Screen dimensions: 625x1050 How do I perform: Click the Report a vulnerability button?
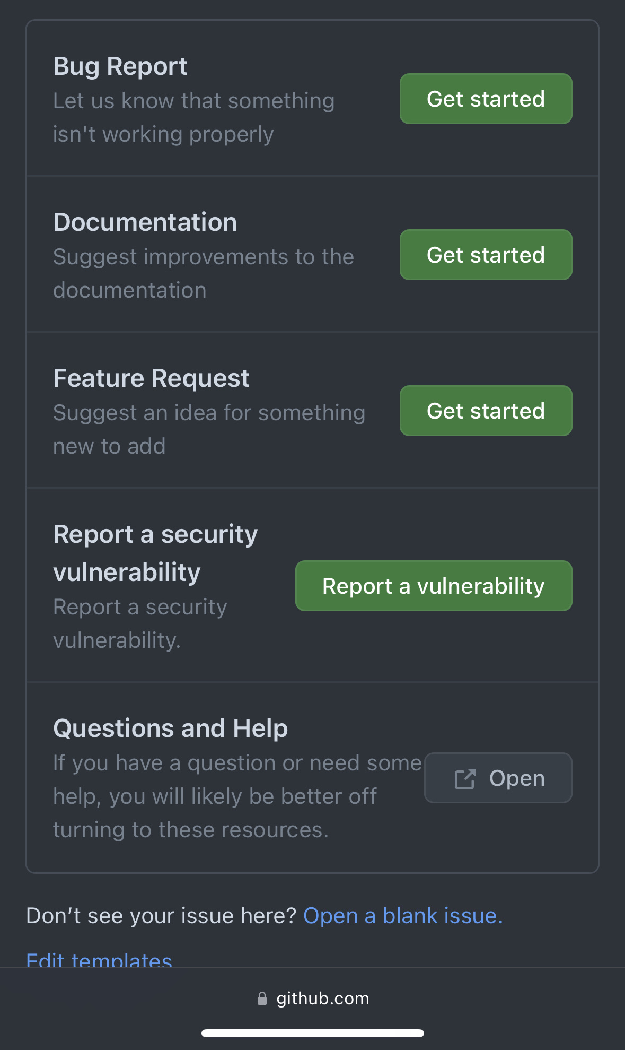434,586
